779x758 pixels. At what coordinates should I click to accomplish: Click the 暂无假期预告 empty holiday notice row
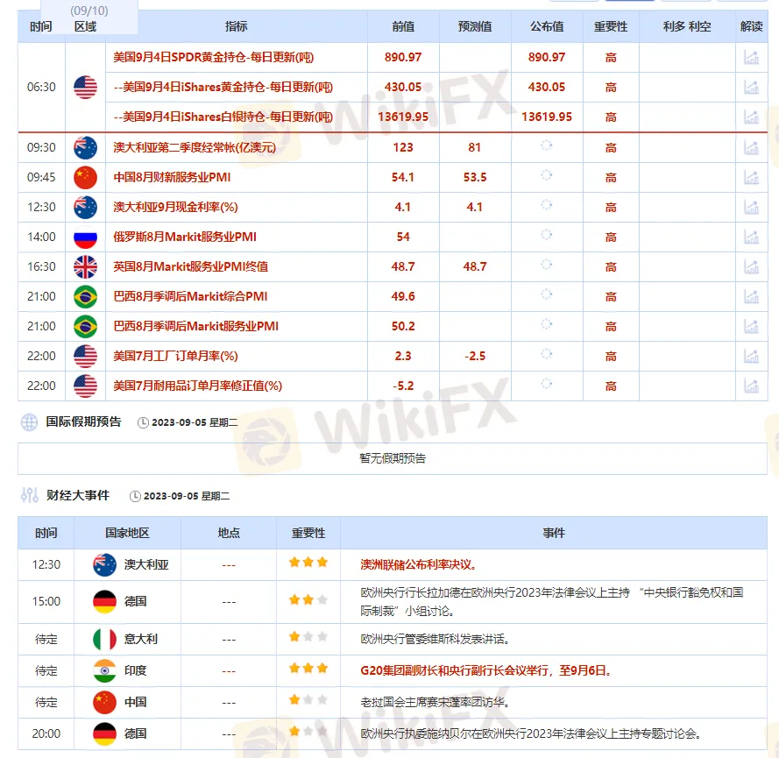tap(393, 457)
